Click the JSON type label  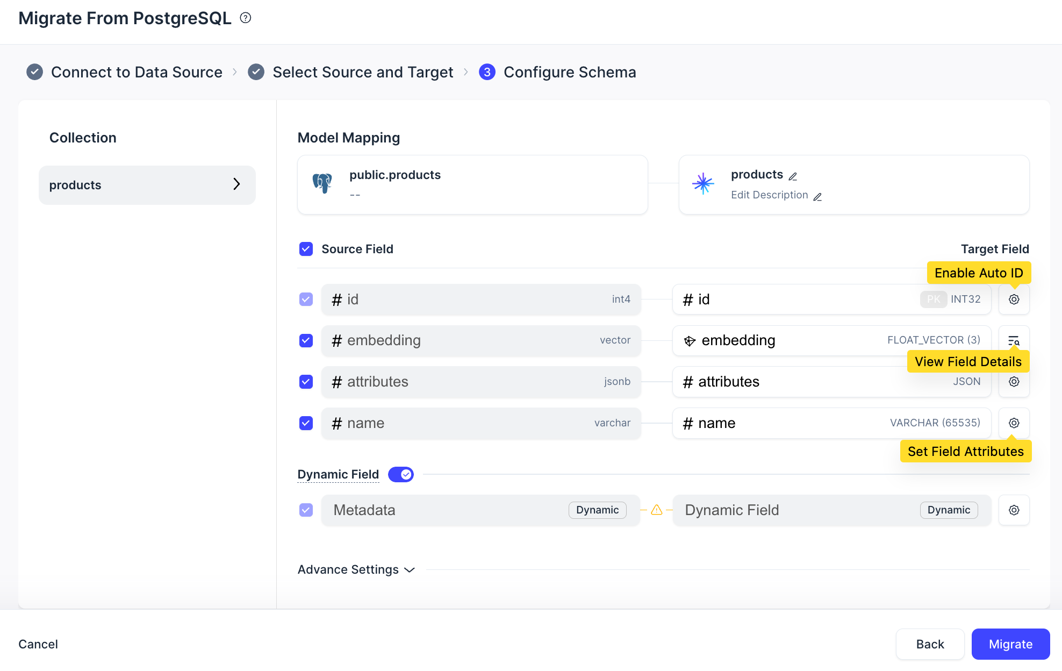click(966, 382)
